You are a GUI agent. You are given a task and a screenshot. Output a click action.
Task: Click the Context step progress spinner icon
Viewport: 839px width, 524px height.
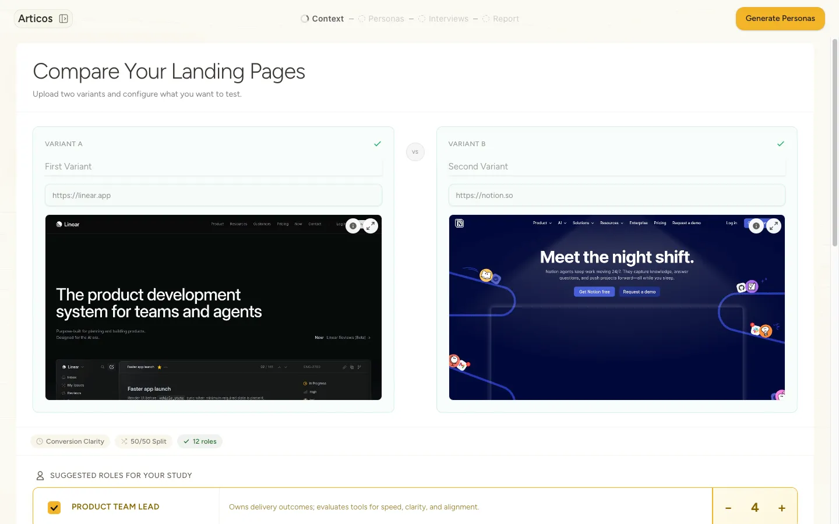coord(305,19)
